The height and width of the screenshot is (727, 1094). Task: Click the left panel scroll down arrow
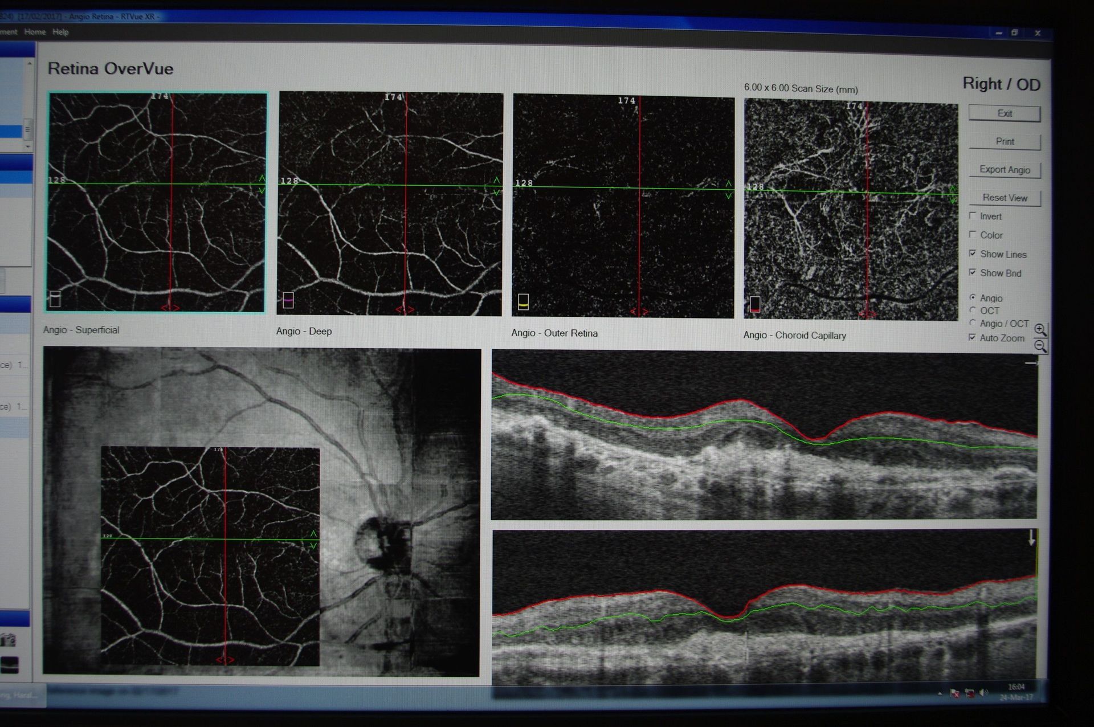coord(28,146)
